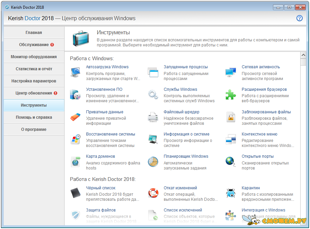This screenshot has width=310, height=229.
Task: Open Настройка параметров section
Action: [34, 81]
